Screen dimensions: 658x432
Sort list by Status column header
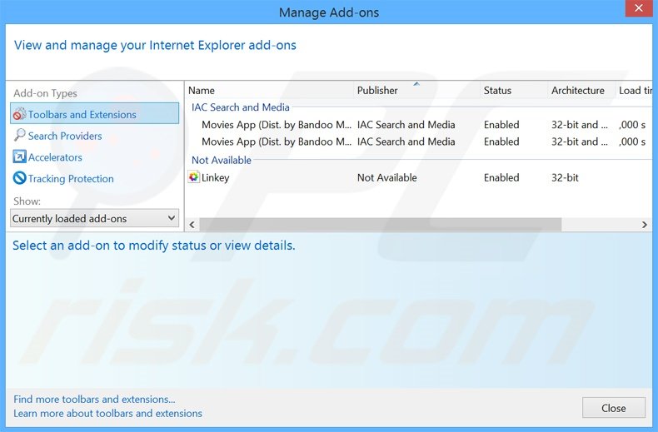pyautogui.click(x=514, y=90)
